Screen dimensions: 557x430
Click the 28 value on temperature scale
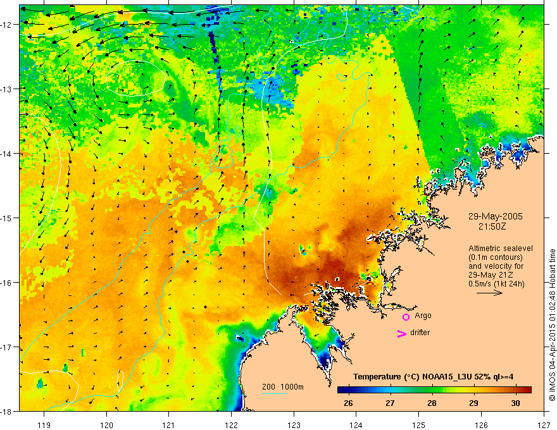(432, 403)
